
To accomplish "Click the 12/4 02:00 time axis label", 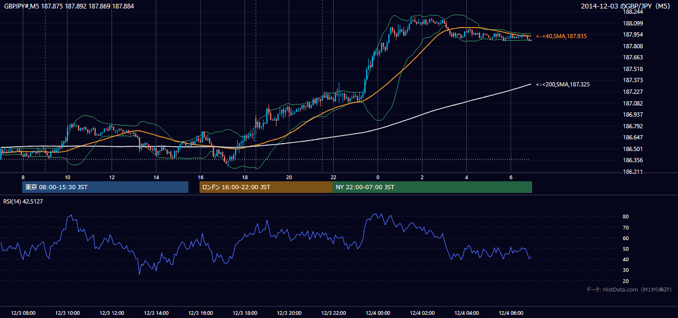I will coord(422,313).
